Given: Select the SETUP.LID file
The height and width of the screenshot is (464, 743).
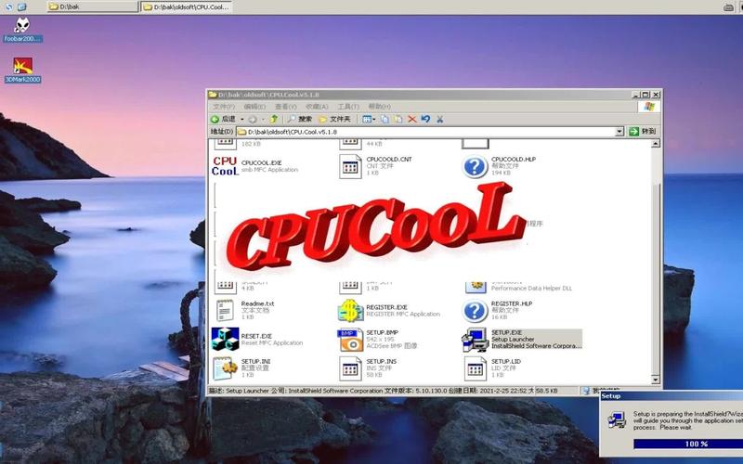Looking at the screenshot, I should point(492,367).
